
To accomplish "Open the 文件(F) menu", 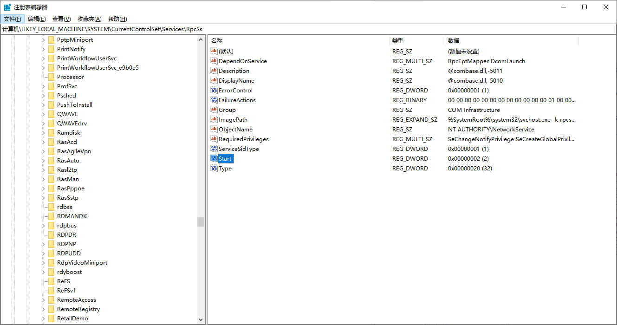I will [13, 19].
